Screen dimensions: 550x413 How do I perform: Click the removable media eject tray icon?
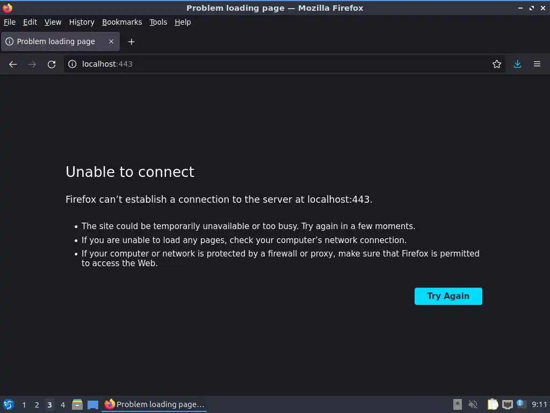click(x=458, y=404)
